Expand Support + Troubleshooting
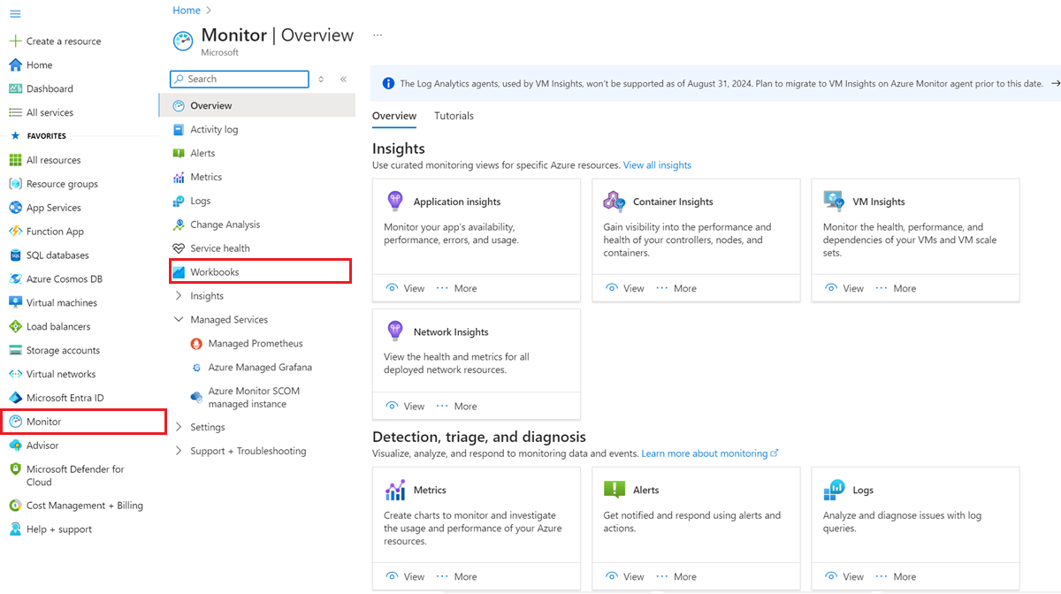Screen dimensions: 1061x594 pos(179,451)
